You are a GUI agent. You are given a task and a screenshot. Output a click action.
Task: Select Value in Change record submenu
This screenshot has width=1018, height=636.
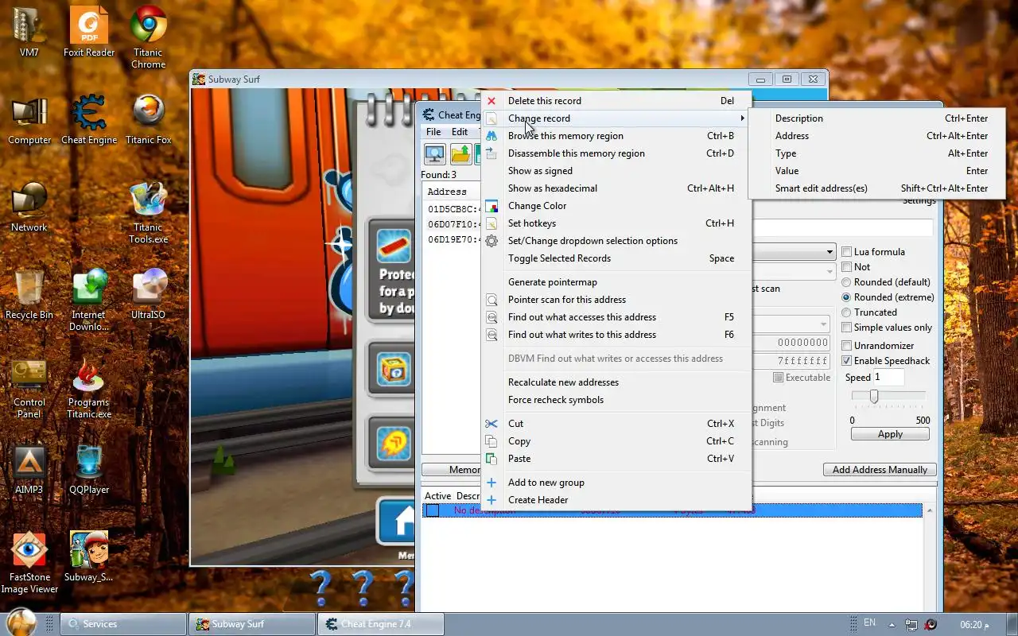[x=877, y=171]
